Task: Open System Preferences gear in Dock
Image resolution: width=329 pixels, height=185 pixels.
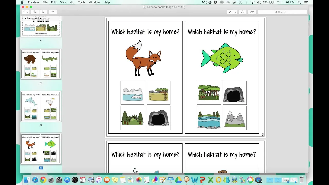Action: coord(59,180)
